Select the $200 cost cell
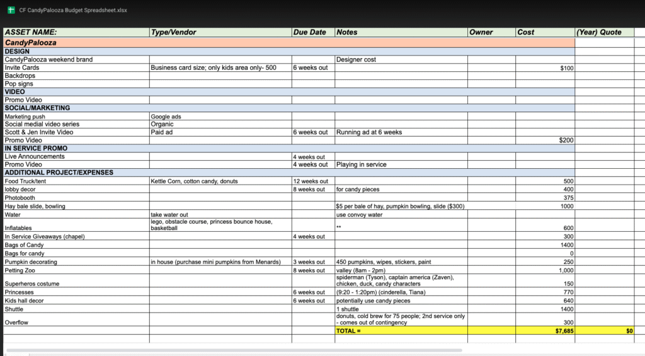 pos(545,141)
